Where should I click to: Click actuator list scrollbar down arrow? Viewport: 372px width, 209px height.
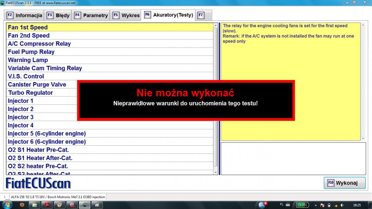click(215, 173)
